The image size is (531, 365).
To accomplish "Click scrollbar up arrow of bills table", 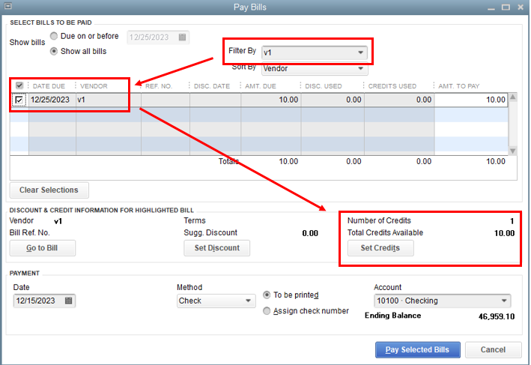I will tap(513, 97).
